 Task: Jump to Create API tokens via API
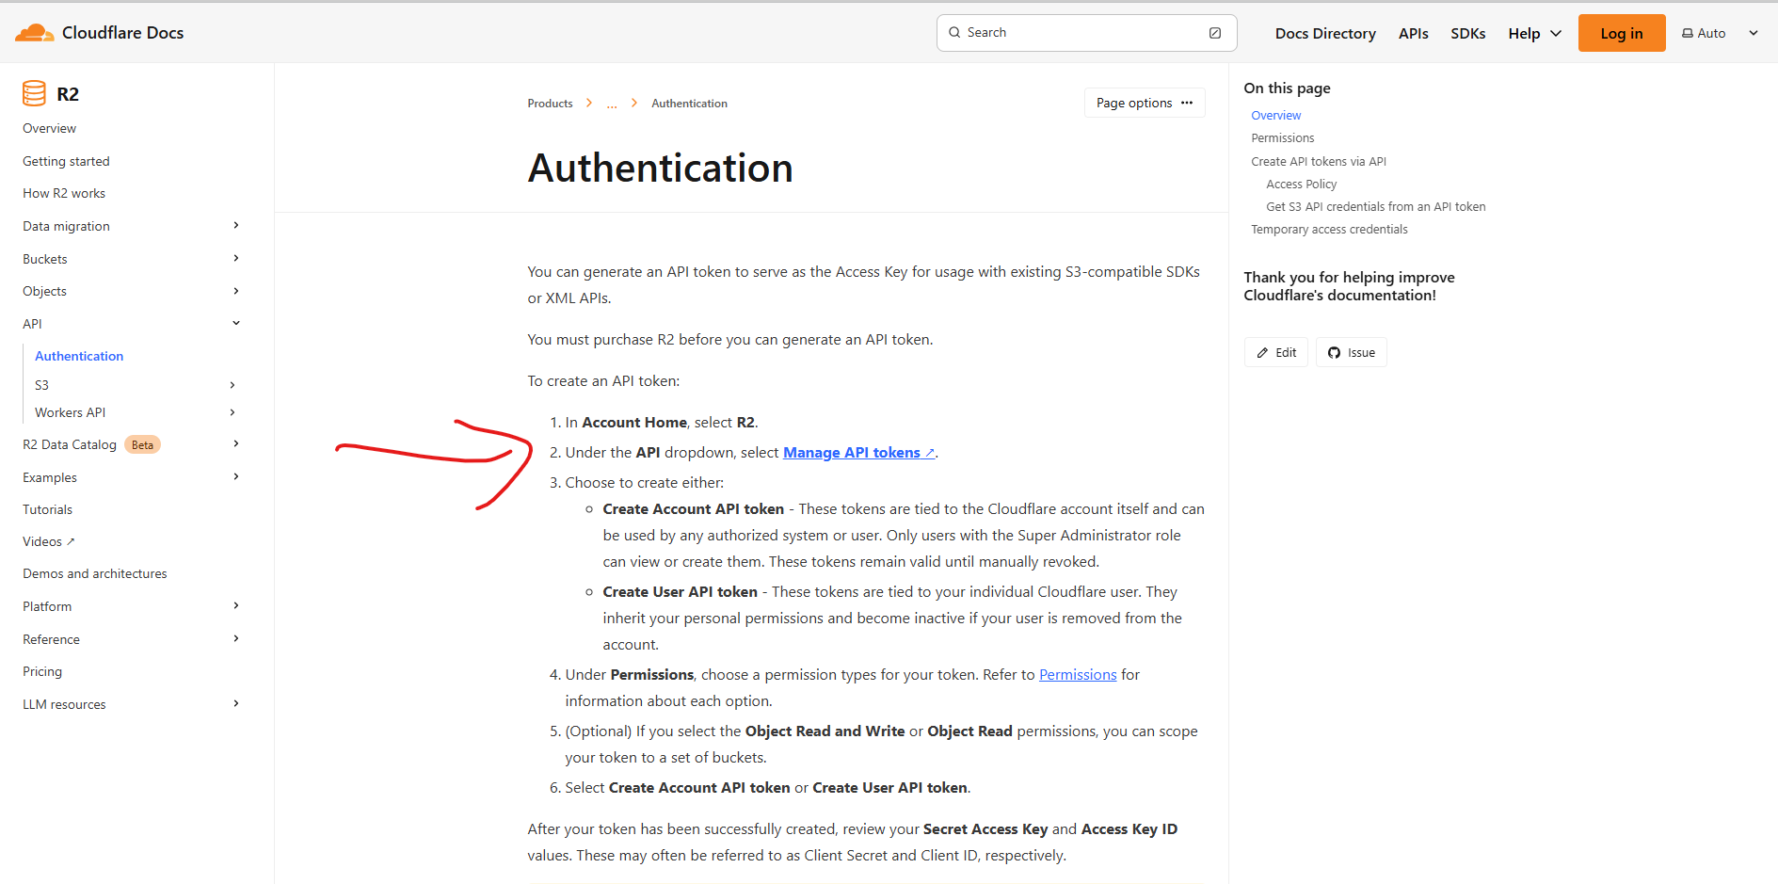[1319, 162]
